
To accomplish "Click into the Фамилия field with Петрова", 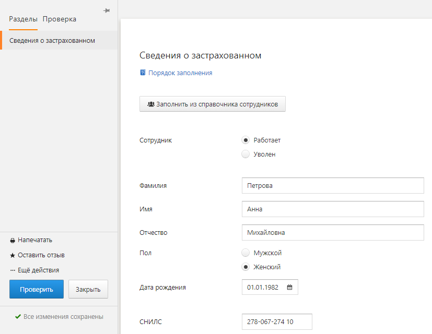I will click(x=333, y=186).
